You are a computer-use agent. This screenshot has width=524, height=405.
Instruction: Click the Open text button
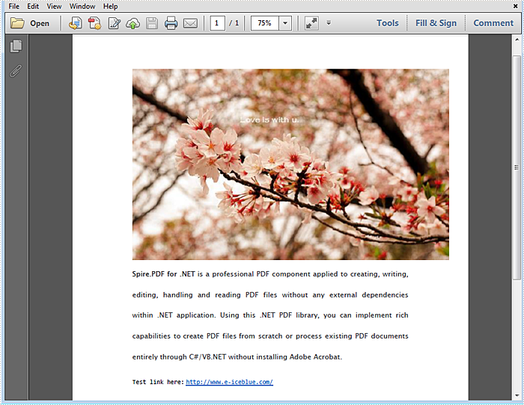pos(40,23)
